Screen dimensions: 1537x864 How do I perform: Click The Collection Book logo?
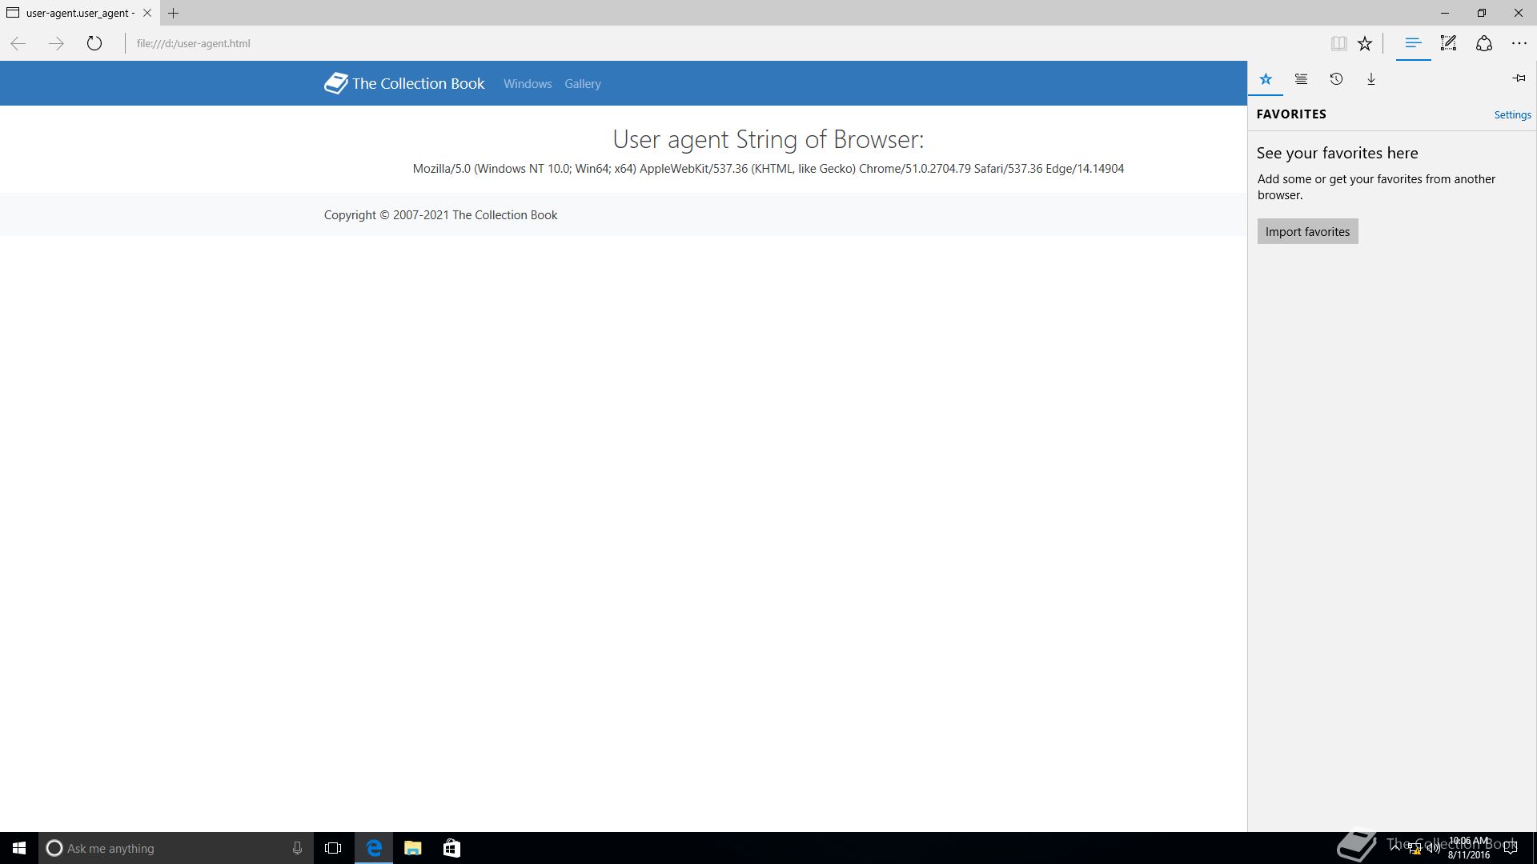404,83
